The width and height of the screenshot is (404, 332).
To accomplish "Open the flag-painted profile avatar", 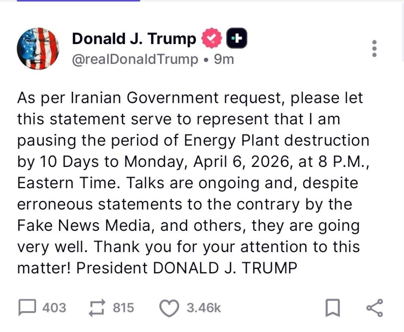I will point(38,48).
